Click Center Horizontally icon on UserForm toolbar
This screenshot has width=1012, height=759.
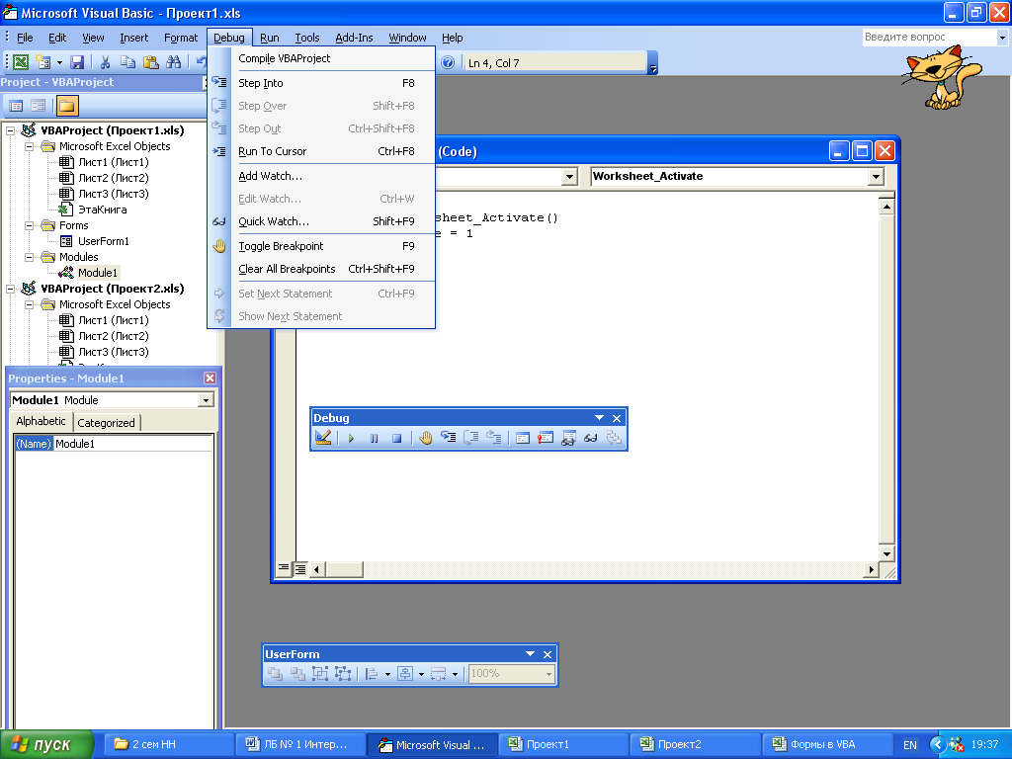(404, 674)
